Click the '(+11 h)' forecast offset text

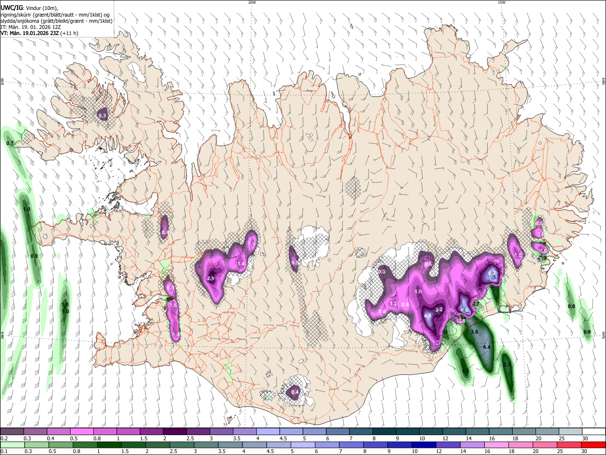(x=69, y=33)
